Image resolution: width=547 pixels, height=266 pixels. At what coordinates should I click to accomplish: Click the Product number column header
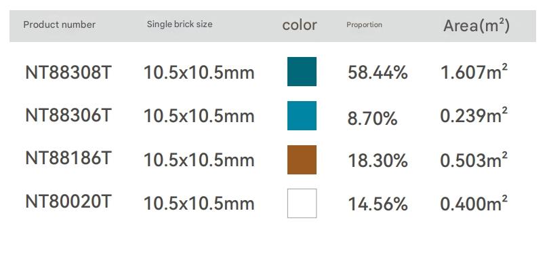(x=59, y=25)
